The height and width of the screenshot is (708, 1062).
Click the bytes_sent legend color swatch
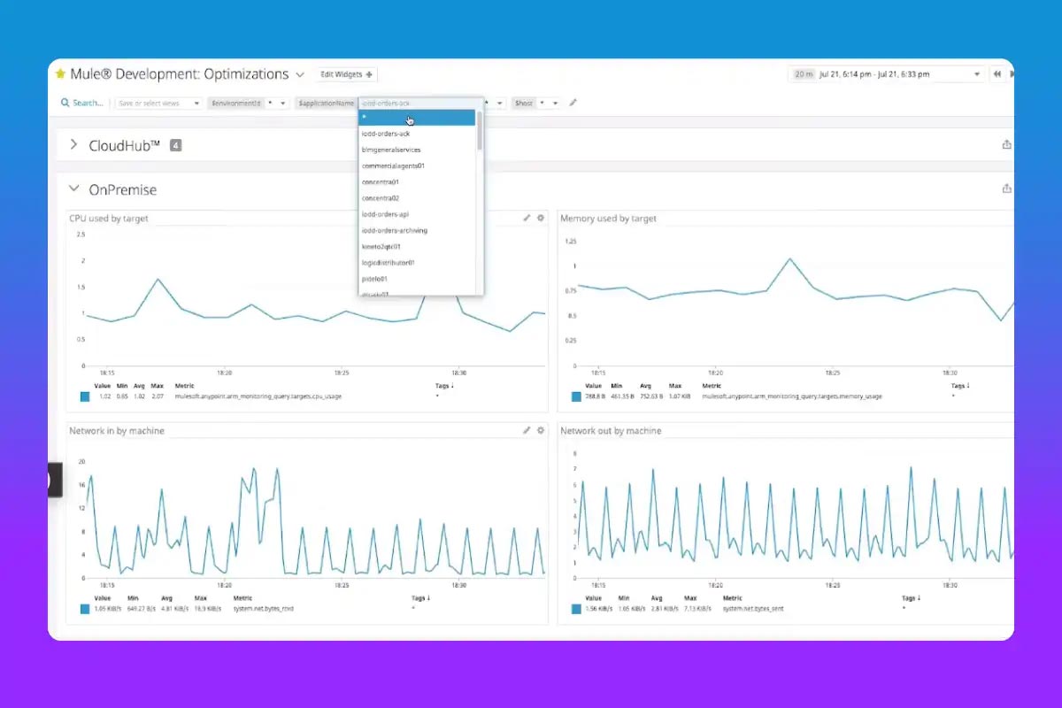(576, 609)
